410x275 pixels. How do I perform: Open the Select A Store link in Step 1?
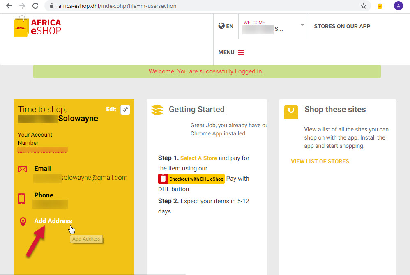(198, 158)
